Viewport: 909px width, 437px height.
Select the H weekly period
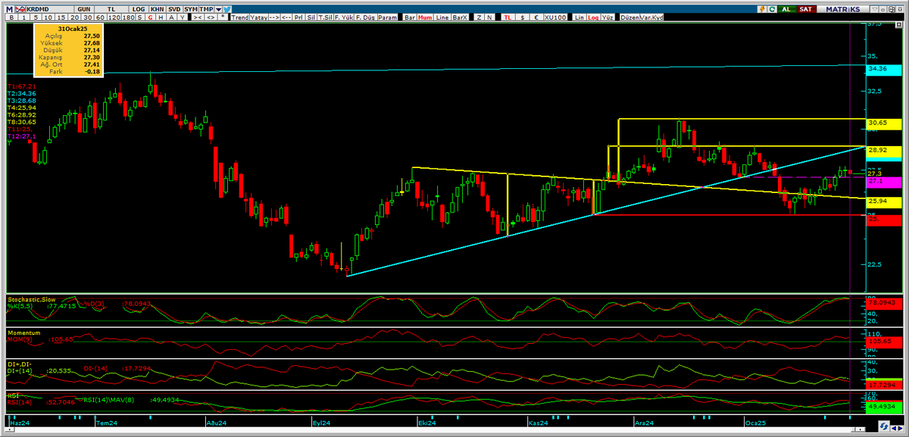(x=161, y=17)
